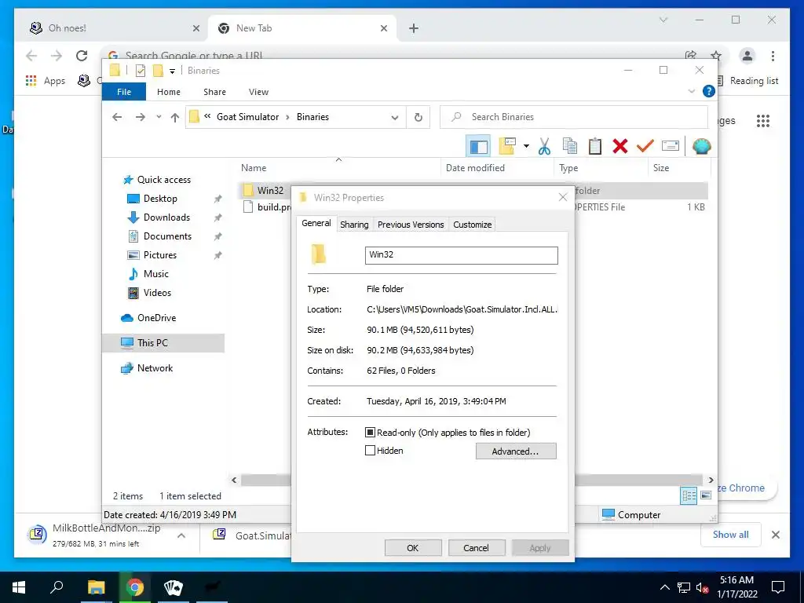Bookmark this tab with the star icon

coord(716,56)
